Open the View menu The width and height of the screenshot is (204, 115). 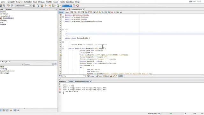pos(3,2)
